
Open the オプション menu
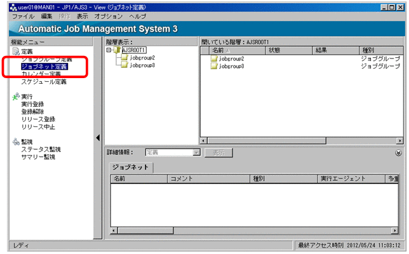coord(109,17)
